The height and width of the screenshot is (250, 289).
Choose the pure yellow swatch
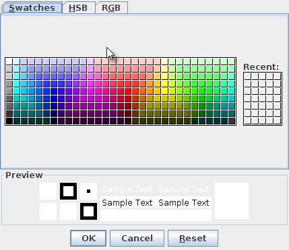(x=165, y=91)
